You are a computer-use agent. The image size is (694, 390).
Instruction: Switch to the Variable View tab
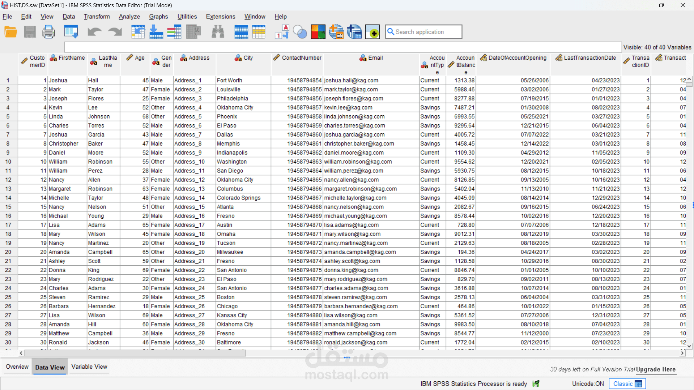pyautogui.click(x=89, y=367)
